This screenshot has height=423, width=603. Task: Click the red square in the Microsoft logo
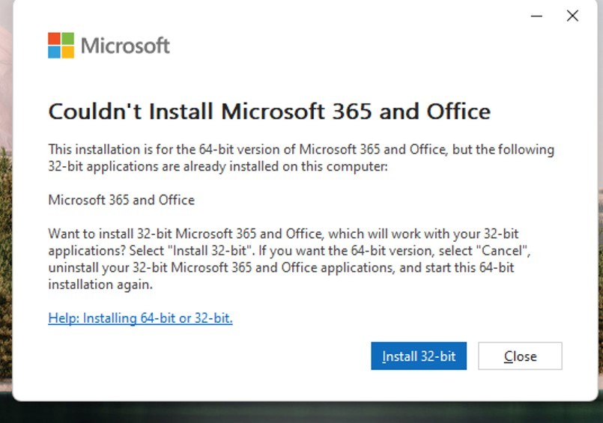[54, 38]
